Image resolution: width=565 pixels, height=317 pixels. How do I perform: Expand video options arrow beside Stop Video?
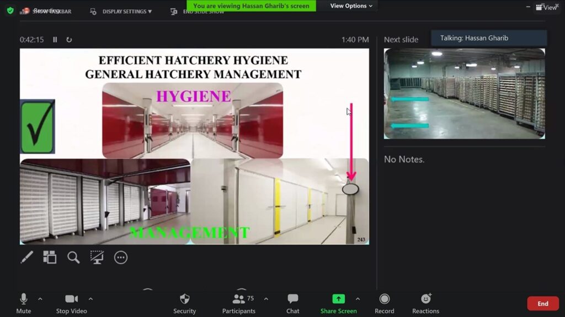pos(90,299)
